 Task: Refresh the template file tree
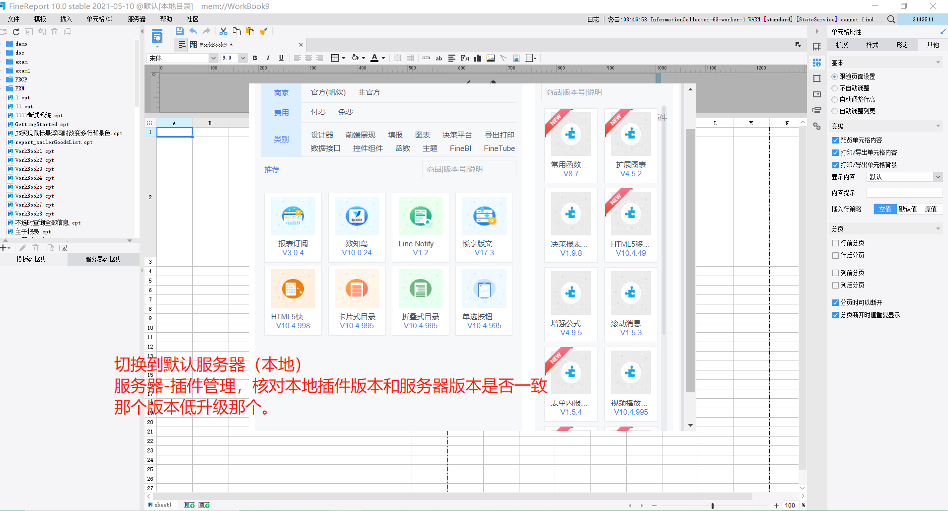click(x=16, y=32)
